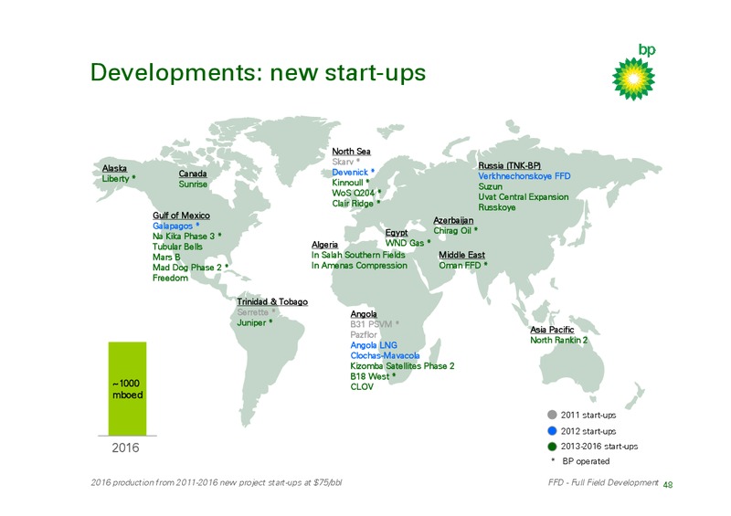
Task: Click the 'Uvat Central Expansion' label
Action: pos(523,196)
